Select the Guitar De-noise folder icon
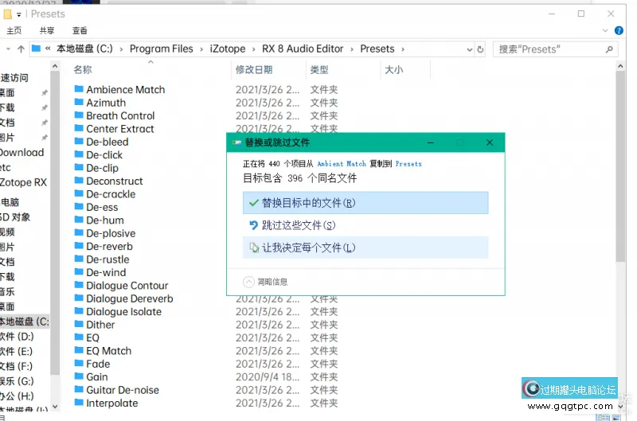This screenshot has width=637, height=421. click(x=79, y=389)
